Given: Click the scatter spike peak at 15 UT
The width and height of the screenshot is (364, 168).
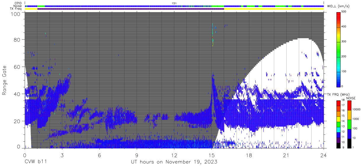Looking at the screenshot, I should tap(213, 75).
